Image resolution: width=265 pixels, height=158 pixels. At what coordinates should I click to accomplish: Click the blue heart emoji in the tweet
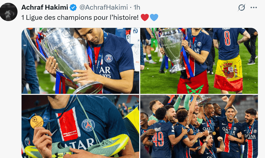(154, 17)
